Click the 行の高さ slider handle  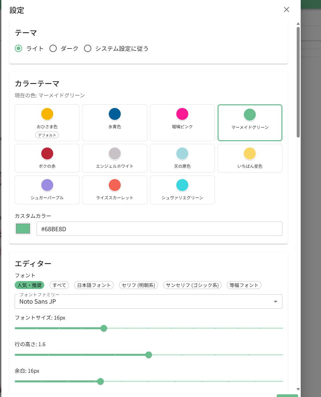coord(149,355)
